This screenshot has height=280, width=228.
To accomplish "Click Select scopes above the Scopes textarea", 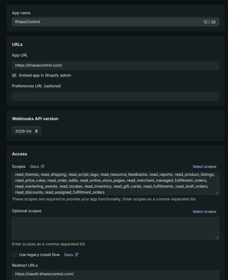I will [204, 167].
